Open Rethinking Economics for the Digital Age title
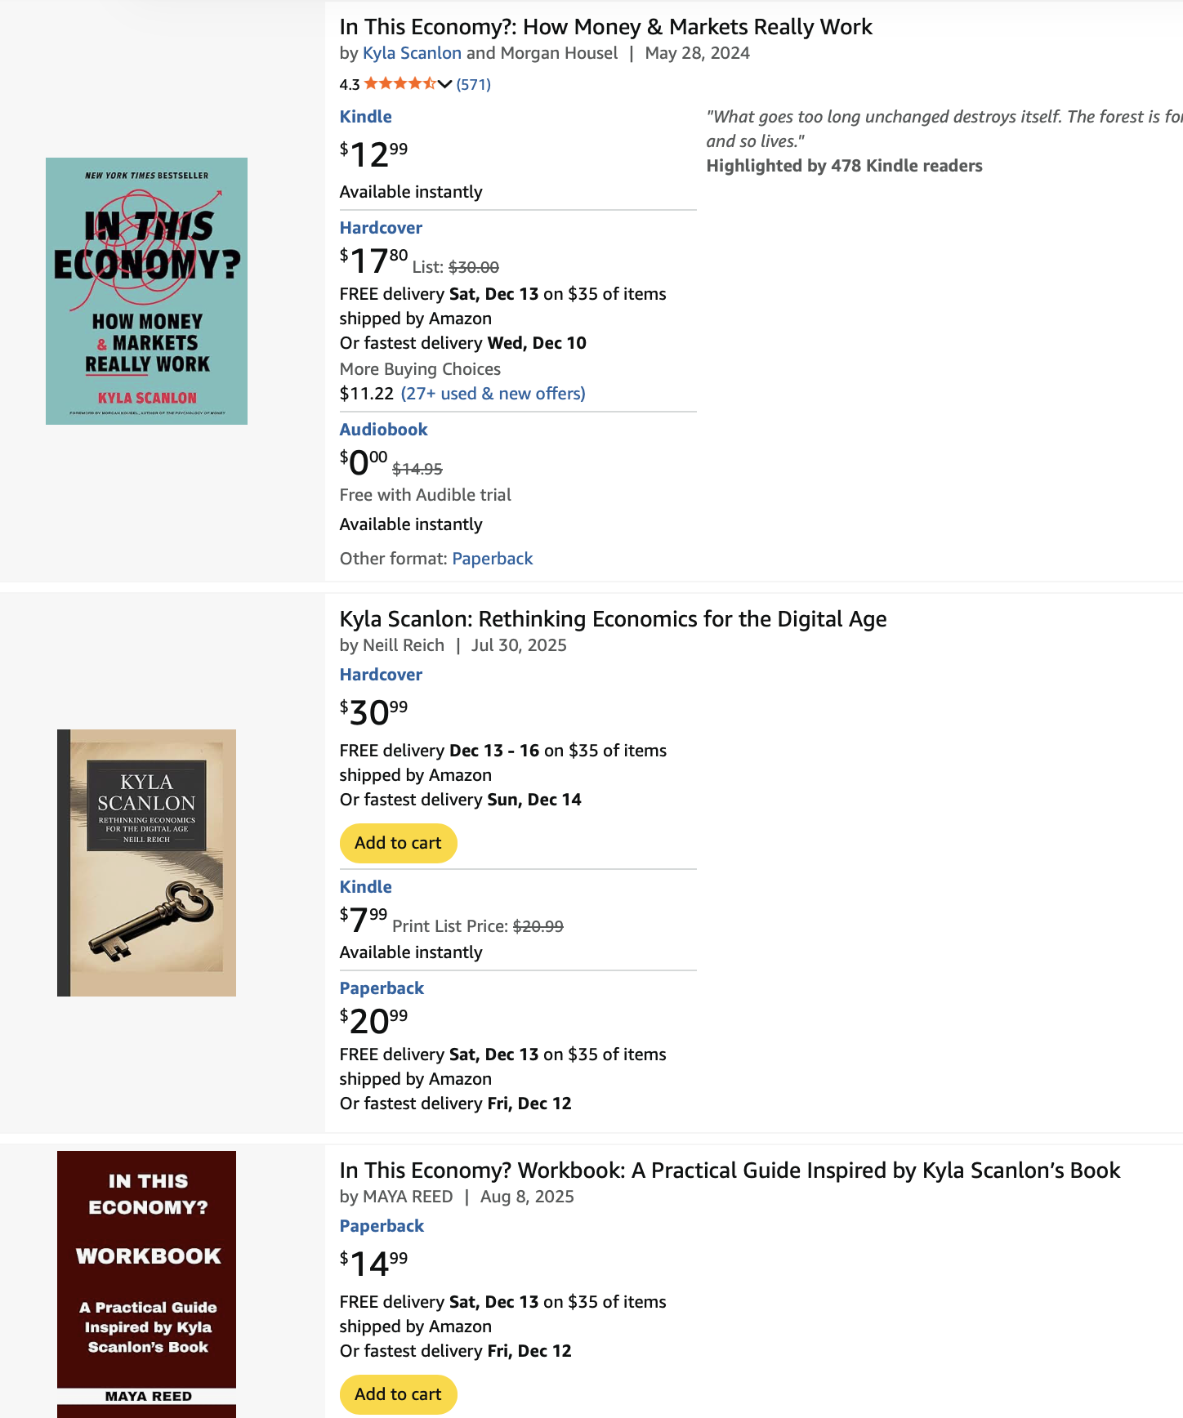The height and width of the screenshot is (1418, 1183). click(x=613, y=619)
